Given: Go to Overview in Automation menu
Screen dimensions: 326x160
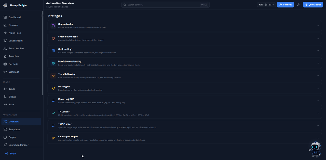Looking at the screenshot, I should pos(21,122).
